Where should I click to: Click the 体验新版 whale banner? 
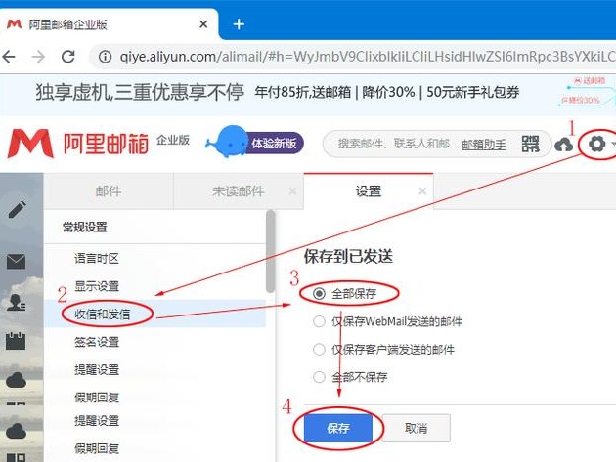tap(254, 142)
